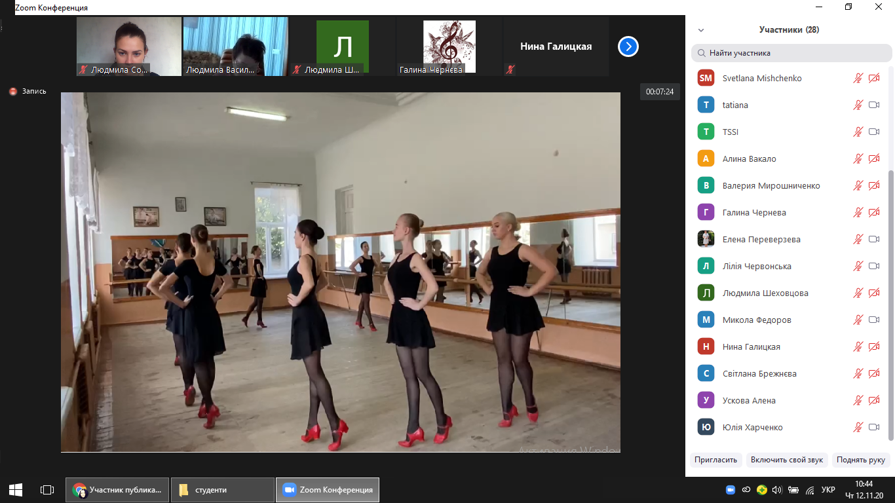Select participant Юлія Харченко in list
This screenshot has height=503, width=895.
point(752,428)
